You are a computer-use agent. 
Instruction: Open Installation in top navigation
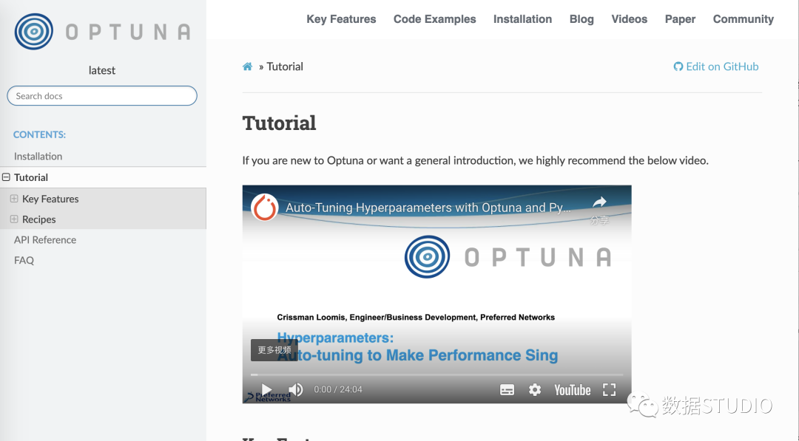(x=522, y=19)
